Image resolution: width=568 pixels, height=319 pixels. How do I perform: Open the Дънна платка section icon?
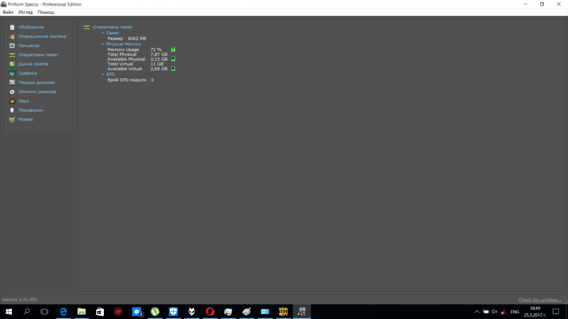point(12,64)
